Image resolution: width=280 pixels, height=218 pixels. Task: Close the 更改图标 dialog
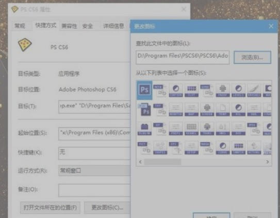pos(271,26)
